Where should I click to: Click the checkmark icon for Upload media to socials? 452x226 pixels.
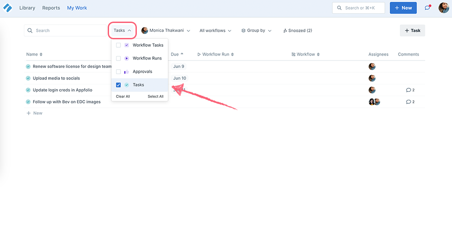pyautogui.click(x=28, y=78)
